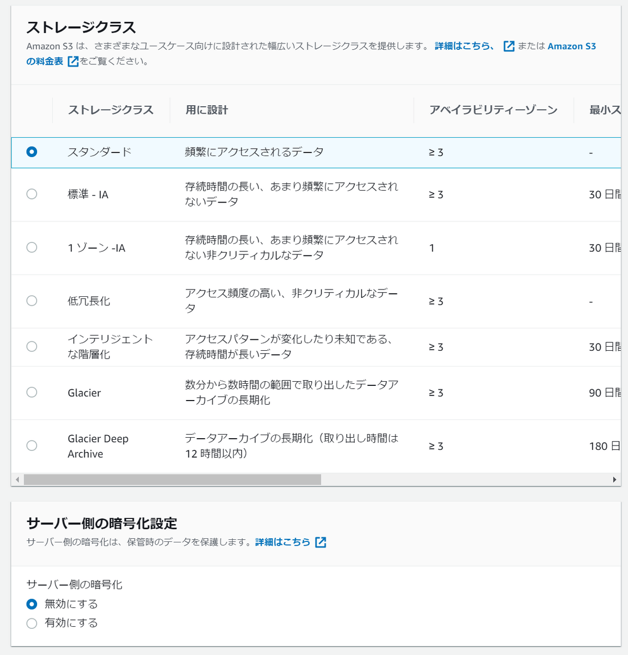Click the horizontal scrollbar thumb under the table

click(173, 480)
